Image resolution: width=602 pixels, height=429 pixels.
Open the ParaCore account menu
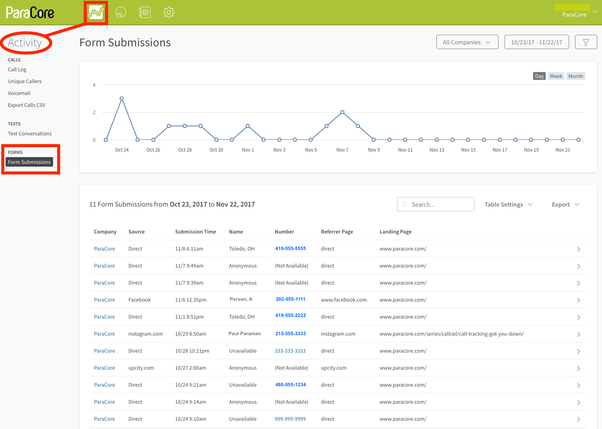click(576, 12)
